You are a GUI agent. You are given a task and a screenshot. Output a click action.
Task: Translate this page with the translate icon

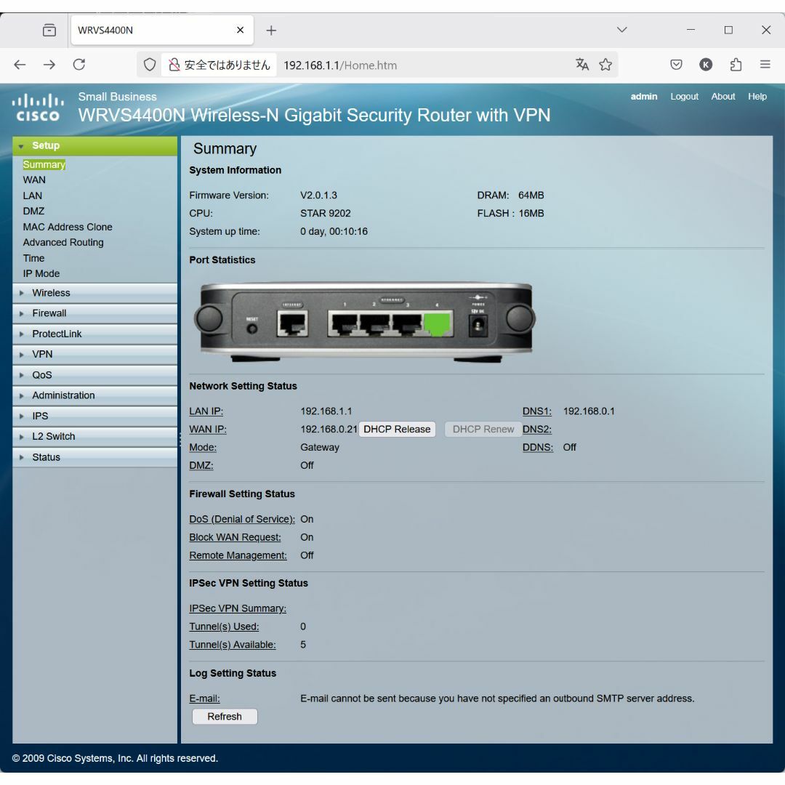coord(581,65)
